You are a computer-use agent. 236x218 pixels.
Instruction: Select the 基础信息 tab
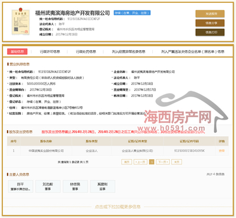click(17, 51)
